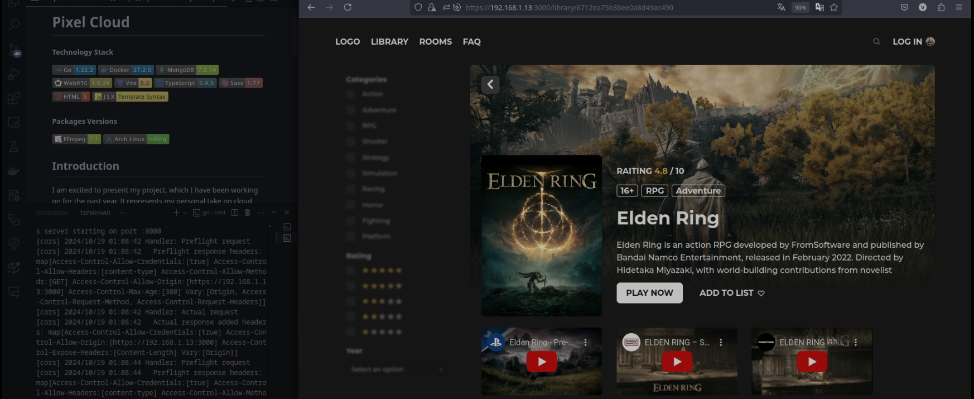Reload the page in Firefox
This screenshot has width=974, height=399.
point(348,7)
